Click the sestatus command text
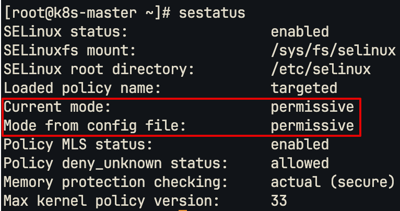The height and width of the screenshot is (211, 400). click(x=212, y=13)
